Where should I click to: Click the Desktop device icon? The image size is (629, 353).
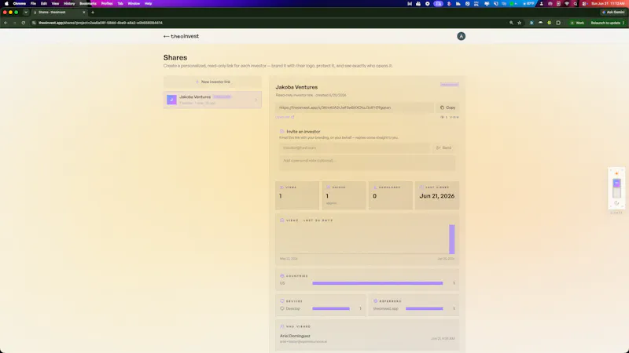coord(282,308)
